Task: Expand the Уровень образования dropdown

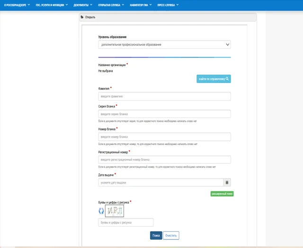Action: 164,44
